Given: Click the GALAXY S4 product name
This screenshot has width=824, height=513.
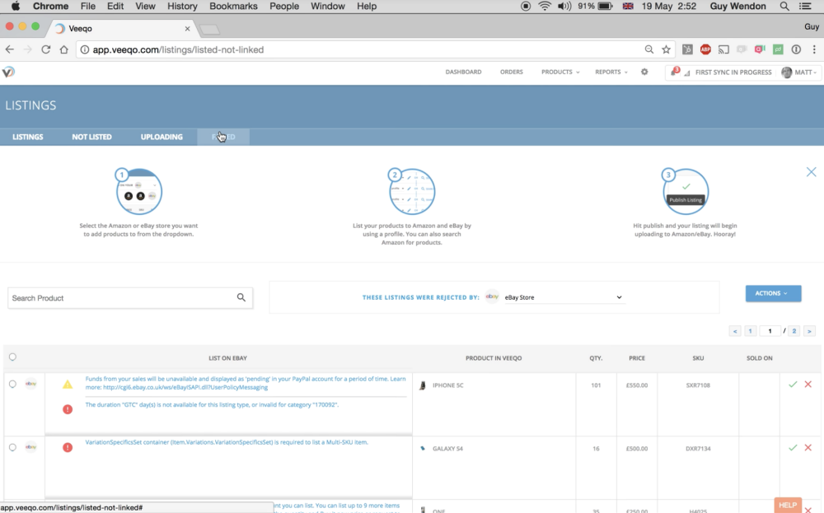Looking at the screenshot, I should click(447, 449).
